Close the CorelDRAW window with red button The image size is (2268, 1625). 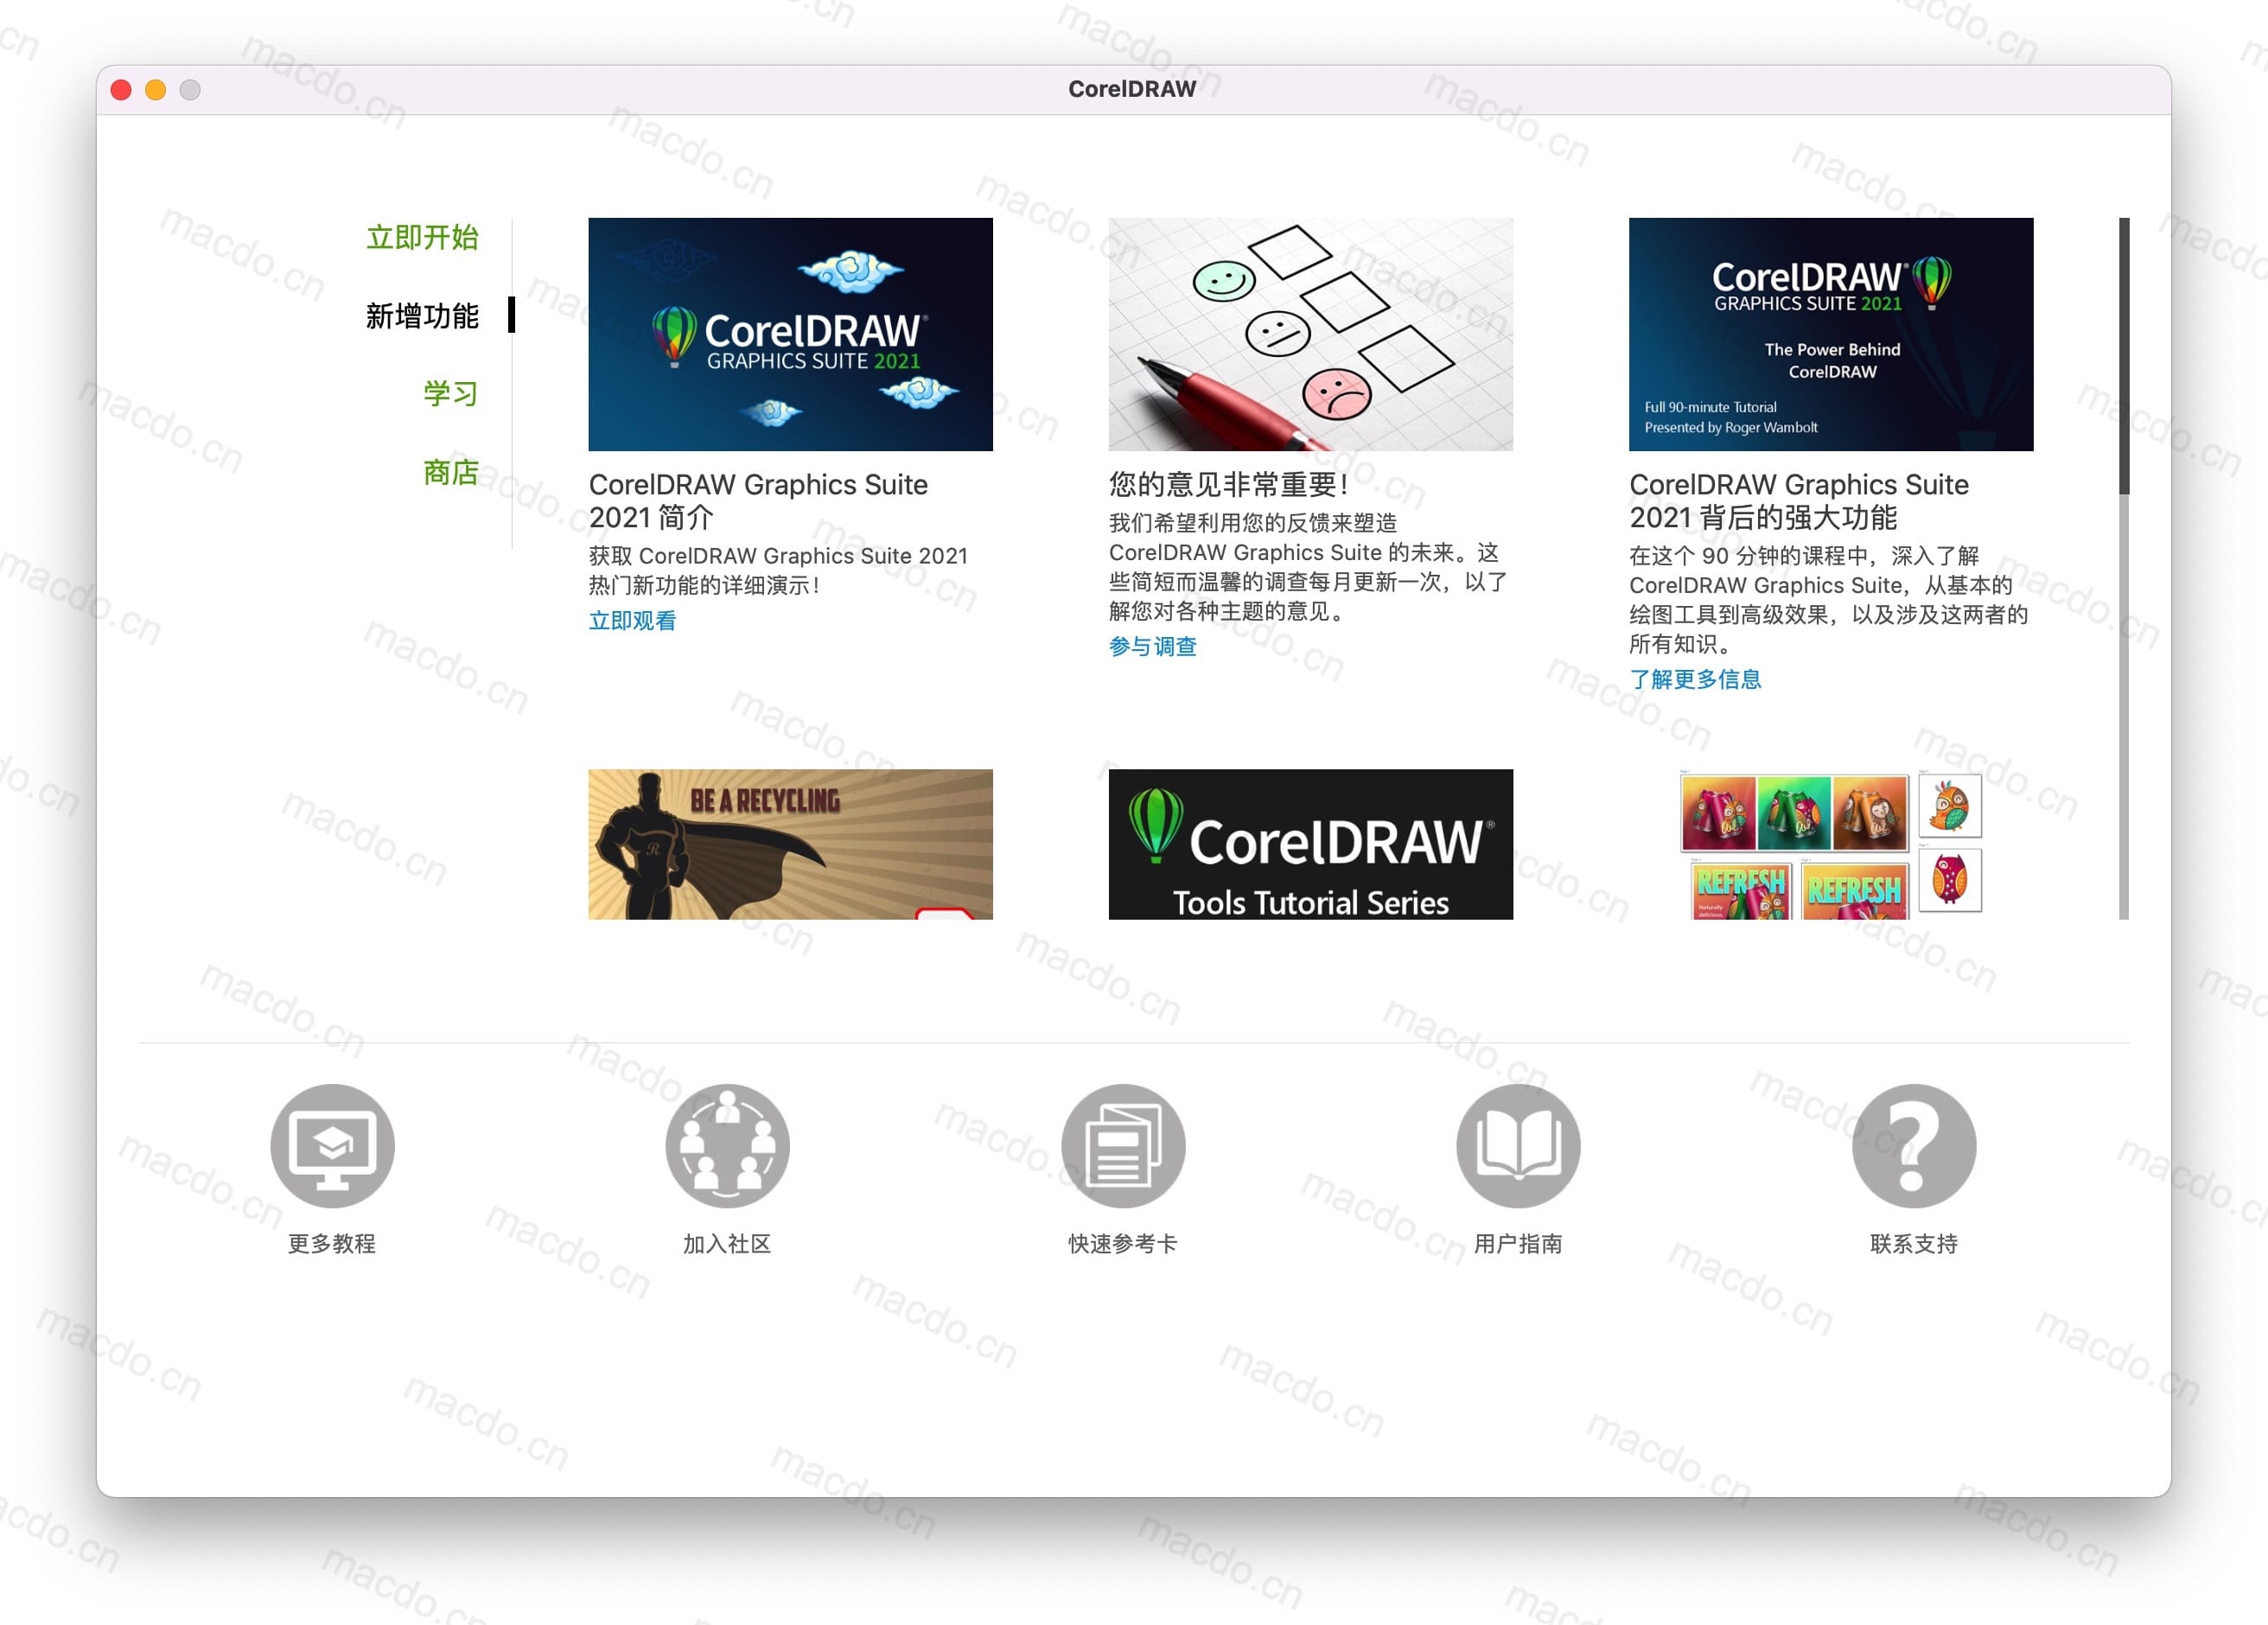point(121,90)
